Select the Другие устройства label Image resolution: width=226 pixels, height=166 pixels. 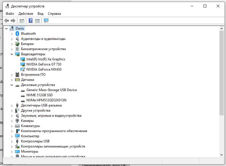pos(36,110)
